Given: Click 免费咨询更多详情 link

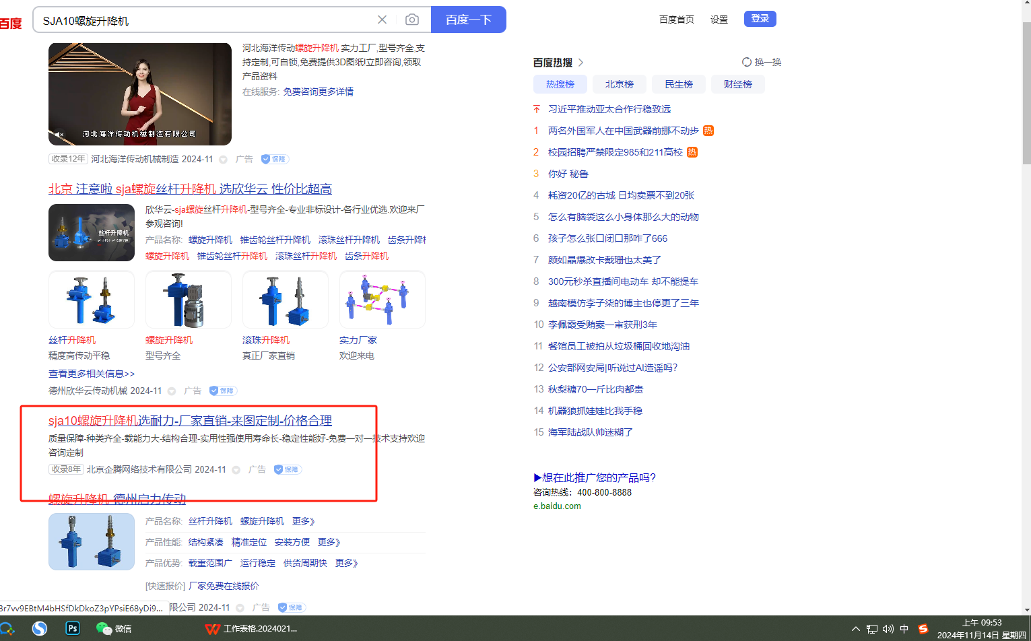Looking at the screenshot, I should [318, 92].
